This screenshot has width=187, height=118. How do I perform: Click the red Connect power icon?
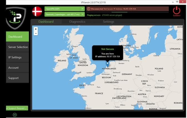tap(176, 11)
